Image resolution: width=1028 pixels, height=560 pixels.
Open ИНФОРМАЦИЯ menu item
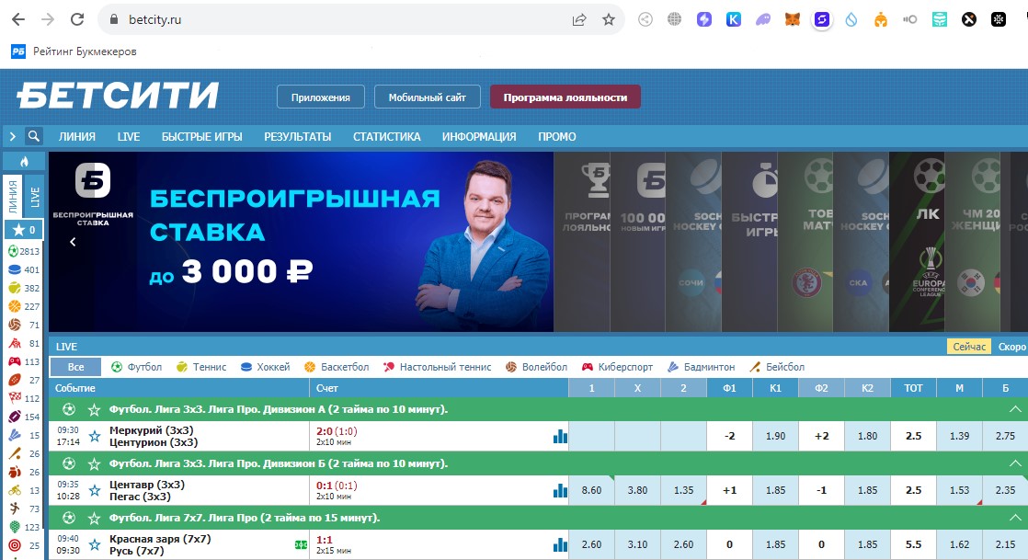click(479, 136)
